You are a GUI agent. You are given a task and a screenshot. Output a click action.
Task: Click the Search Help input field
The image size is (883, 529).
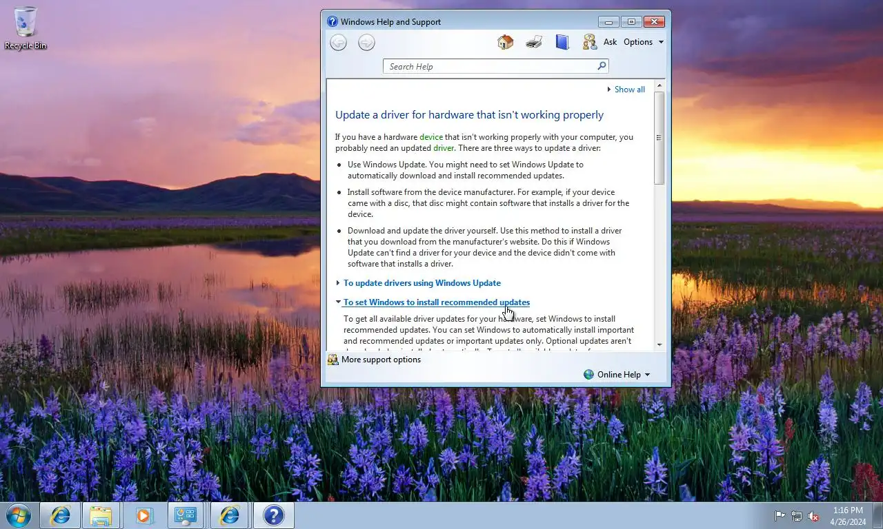489,67
